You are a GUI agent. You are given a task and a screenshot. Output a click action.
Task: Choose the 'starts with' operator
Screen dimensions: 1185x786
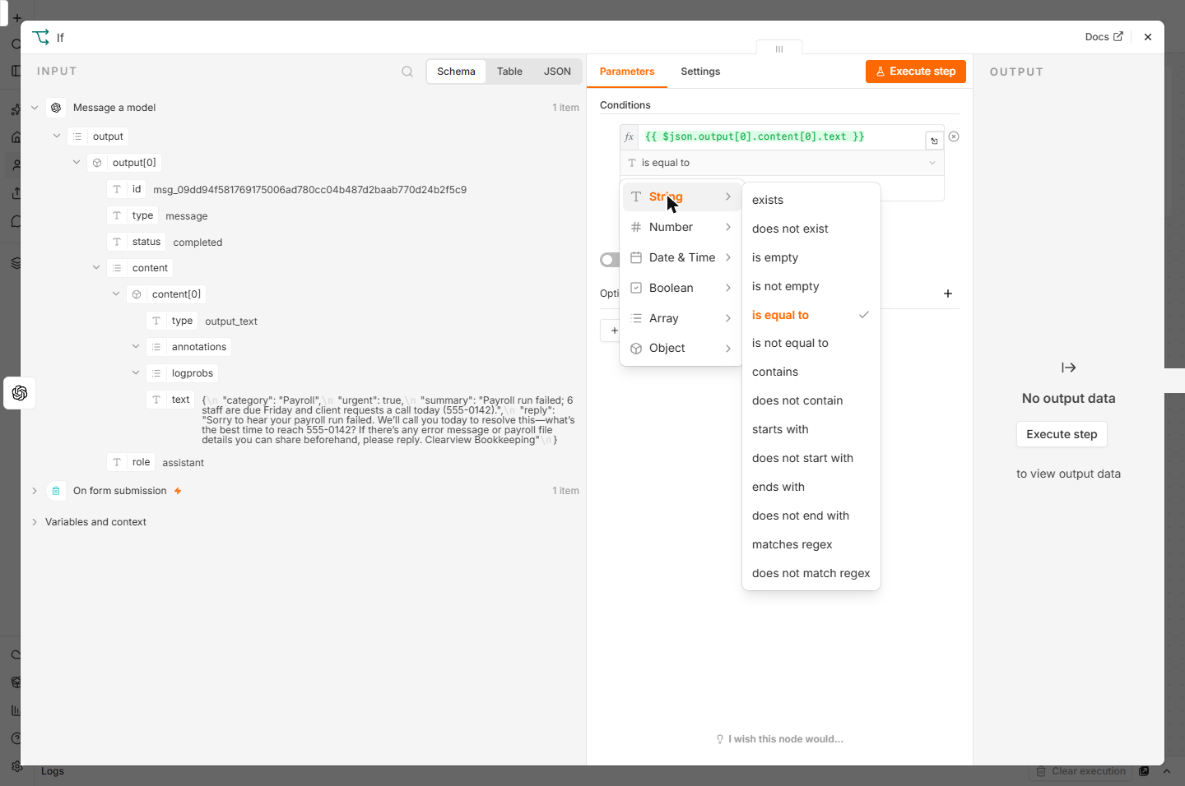click(x=811, y=429)
